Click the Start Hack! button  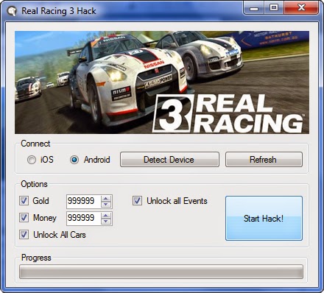(264, 218)
